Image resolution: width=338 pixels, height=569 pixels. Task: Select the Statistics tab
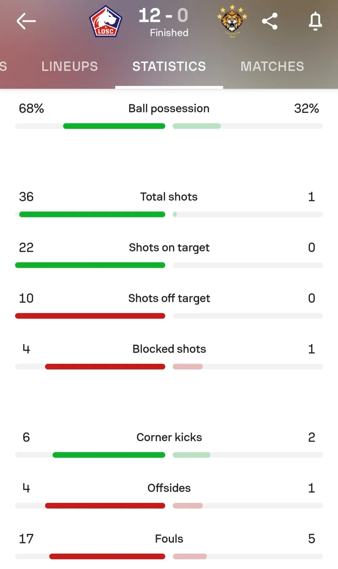[169, 66]
